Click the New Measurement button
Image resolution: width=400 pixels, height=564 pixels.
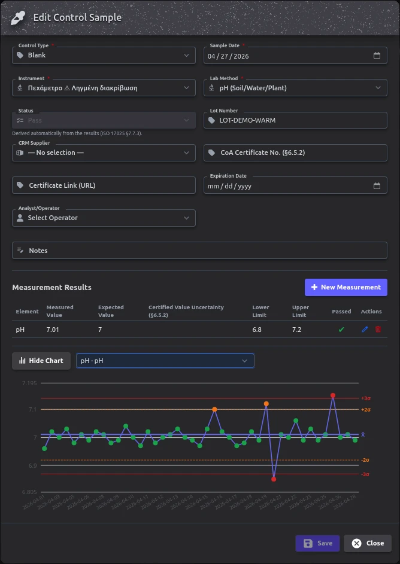346,288
